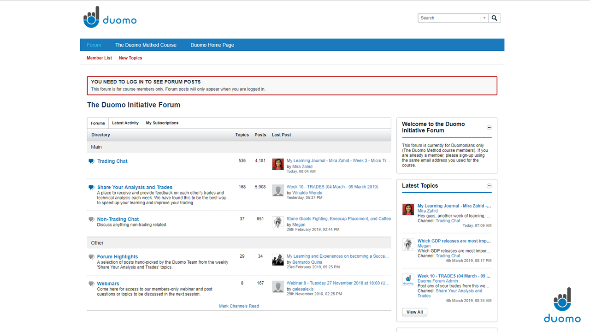View Megan's profile from Non-Trading Chat row
This screenshot has width=590, height=332.
coord(299,225)
